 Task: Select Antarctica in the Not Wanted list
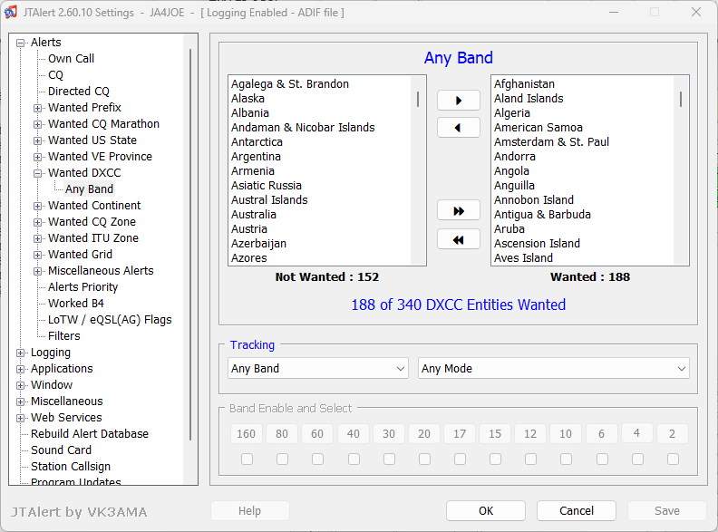pyautogui.click(x=257, y=142)
